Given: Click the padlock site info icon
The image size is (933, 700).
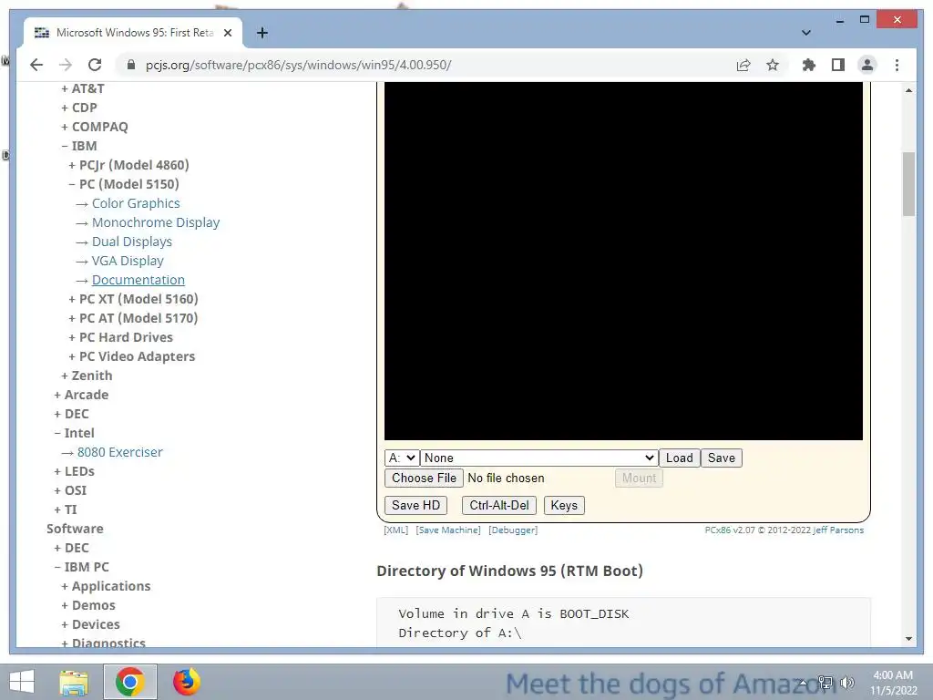Looking at the screenshot, I should (x=131, y=65).
